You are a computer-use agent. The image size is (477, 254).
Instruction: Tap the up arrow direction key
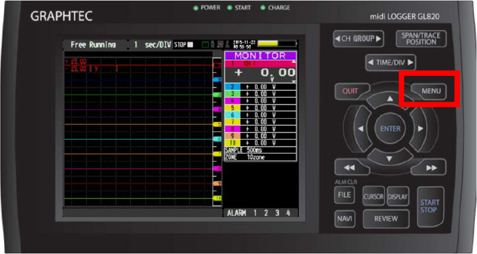coord(390,98)
